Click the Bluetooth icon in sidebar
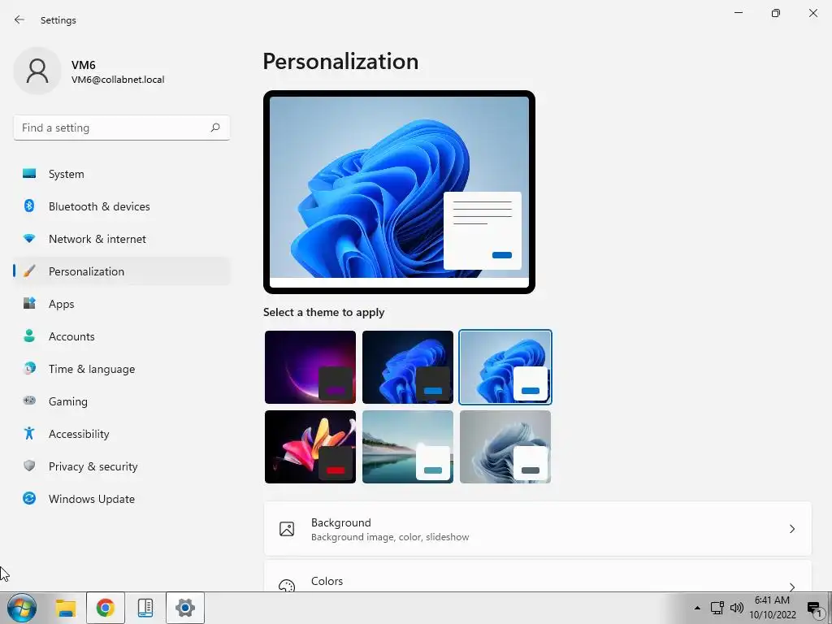Viewport: 832px width, 624px height. [29, 206]
